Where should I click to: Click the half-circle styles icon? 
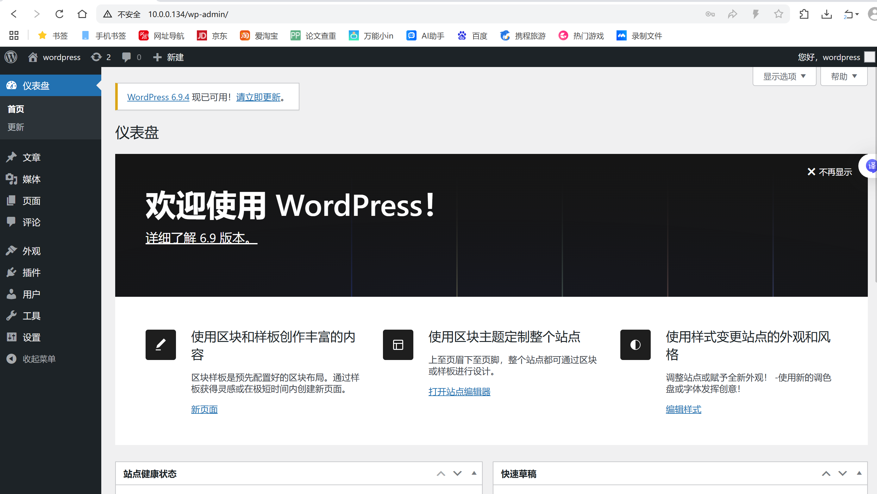[x=635, y=345]
